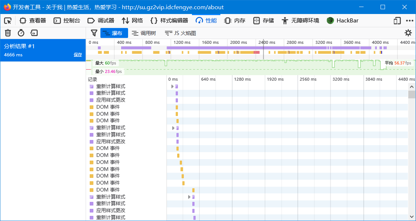Image resolution: width=416 pixels, height=221 pixels.
Task: Open the 无障碍环境 accessibility tab
Action: tap(300, 21)
